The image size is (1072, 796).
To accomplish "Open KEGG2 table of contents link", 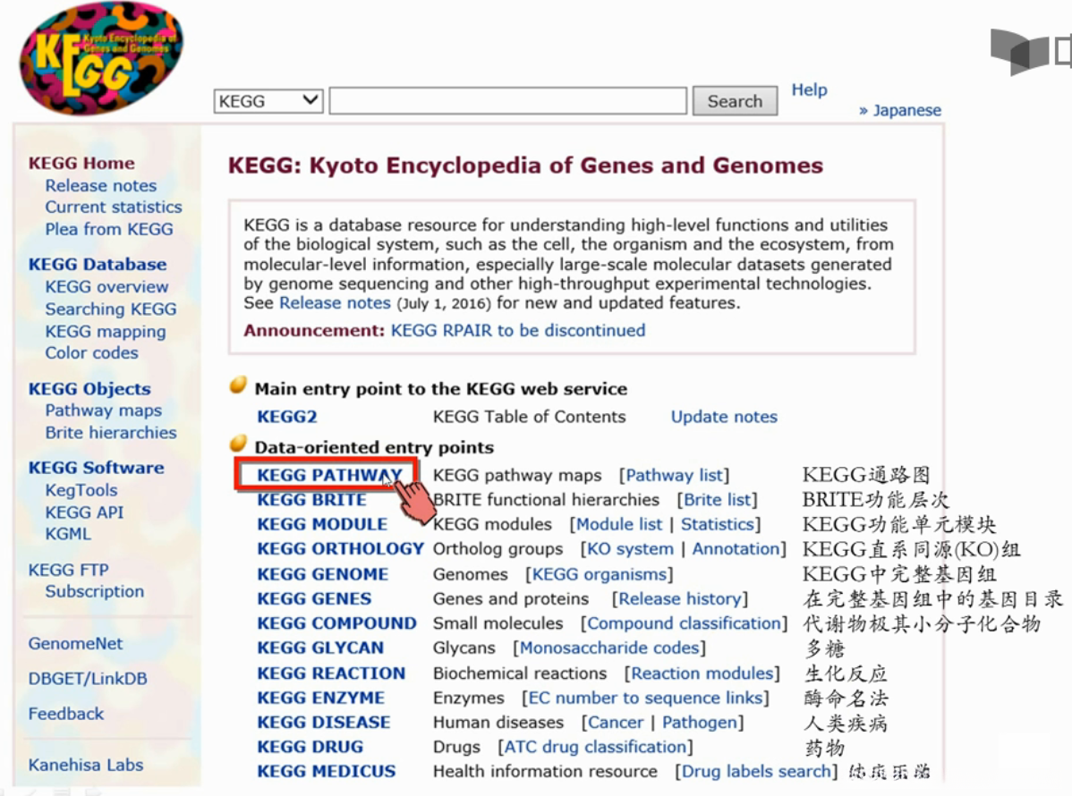I will pyautogui.click(x=287, y=417).
